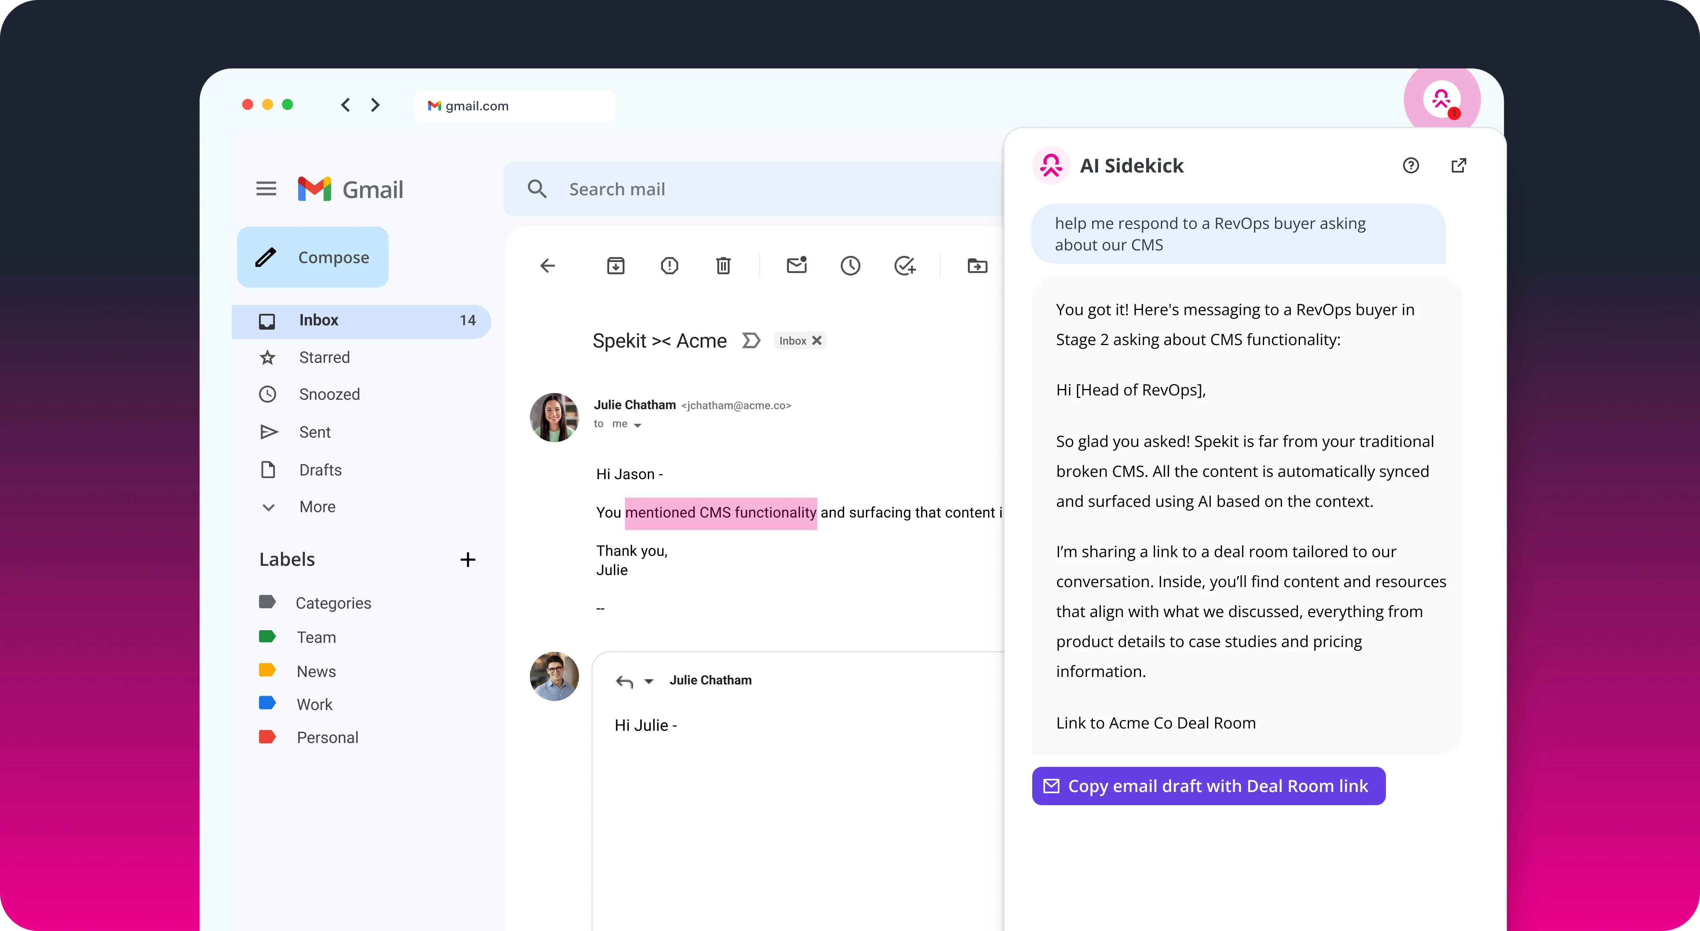1700x931 pixels.
Task: Click the sender address jchatham@acme.co
Action: [x=736, y=405]
